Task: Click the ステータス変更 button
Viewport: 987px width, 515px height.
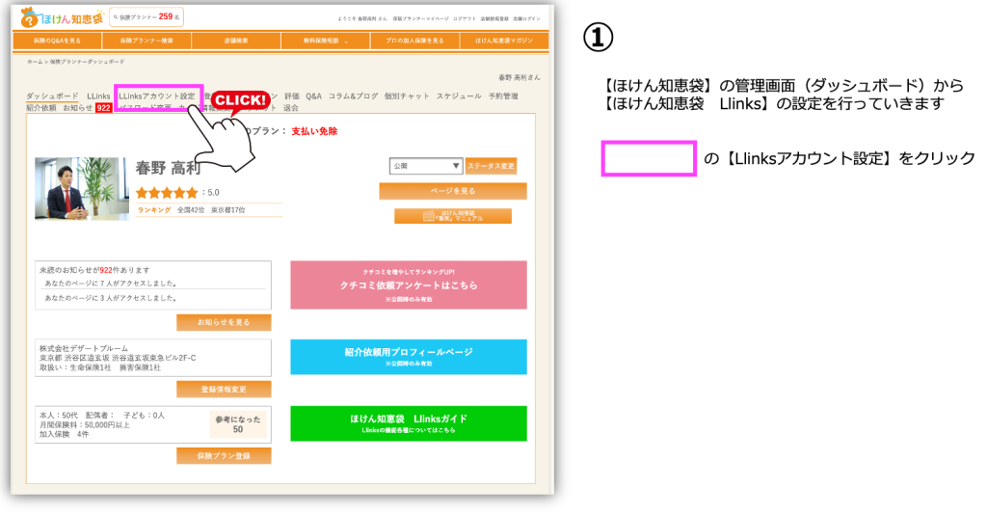Action: point(491,166)
